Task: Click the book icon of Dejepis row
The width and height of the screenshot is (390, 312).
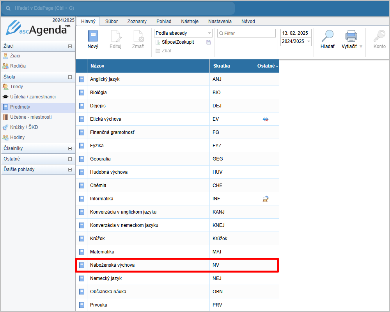Action: (x=82, y=106)
